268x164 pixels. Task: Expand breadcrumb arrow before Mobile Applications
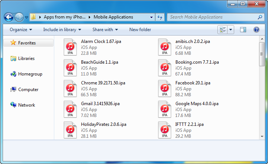[x=90, y=17]
